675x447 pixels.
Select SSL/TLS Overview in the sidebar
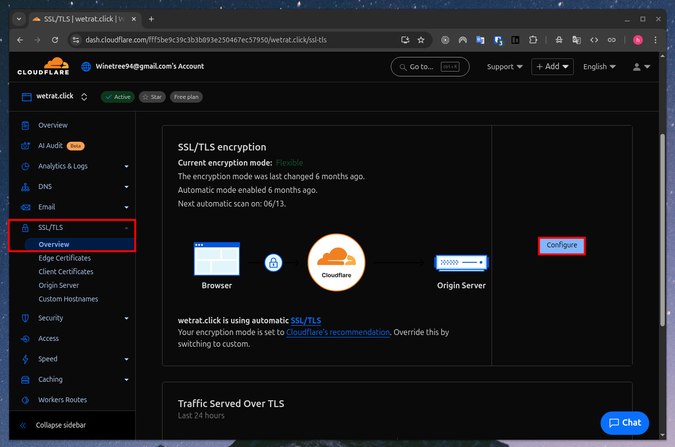click(54, 244)
